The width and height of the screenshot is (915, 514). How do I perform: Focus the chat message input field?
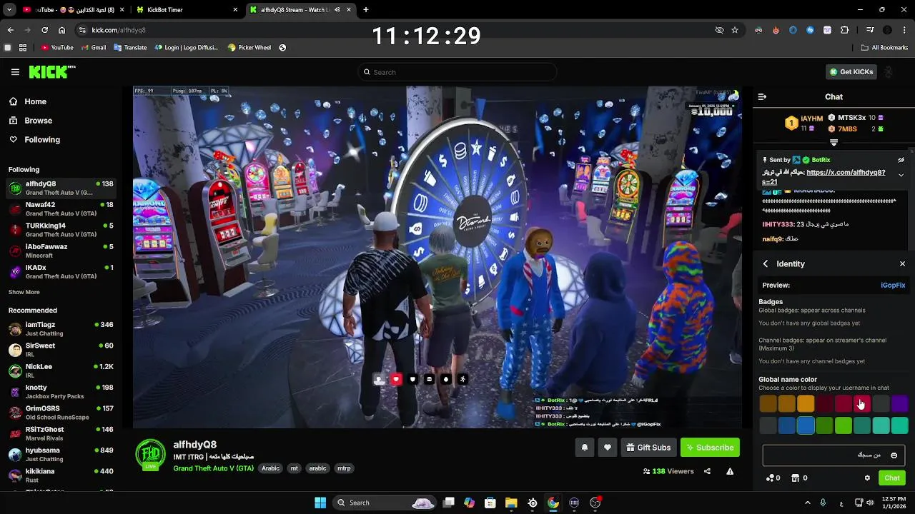(834, 455)
